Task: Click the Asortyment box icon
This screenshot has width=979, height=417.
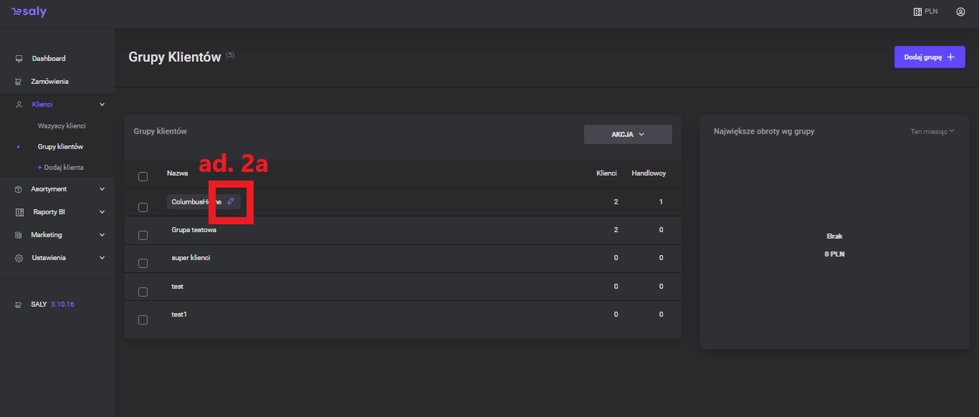Action: pyautogui.click(x=19, y=189)
